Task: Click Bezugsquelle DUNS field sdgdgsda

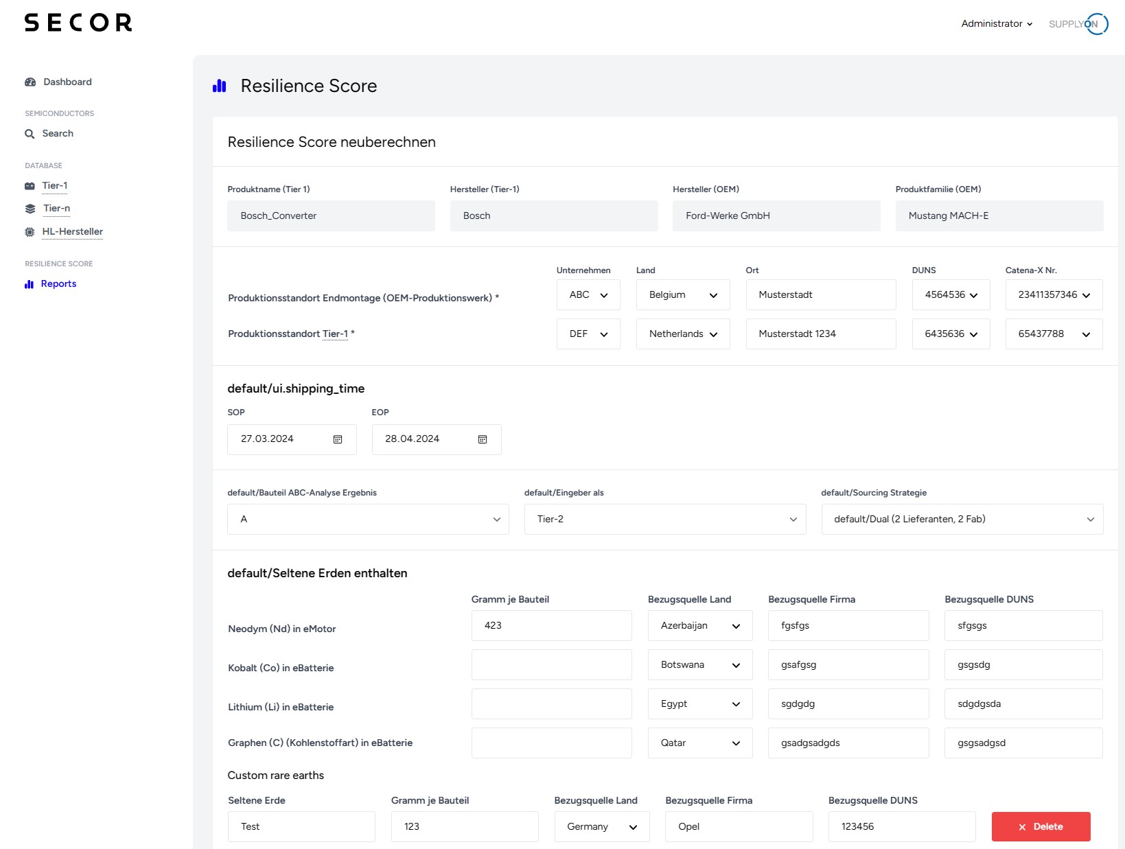Action: click(1023, 704)
